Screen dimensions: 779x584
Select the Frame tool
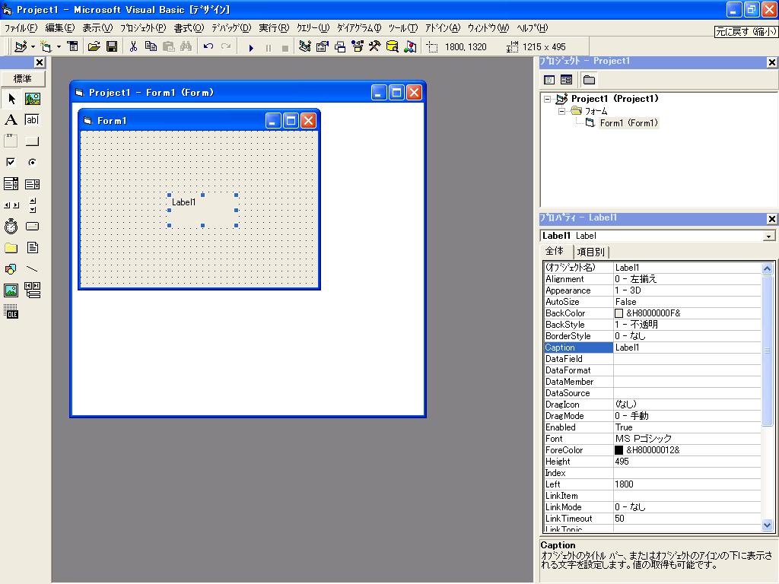tap(11, 141)
